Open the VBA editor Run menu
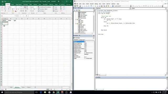Viewport: 168px width, 94px height. (x=100, y=4)
